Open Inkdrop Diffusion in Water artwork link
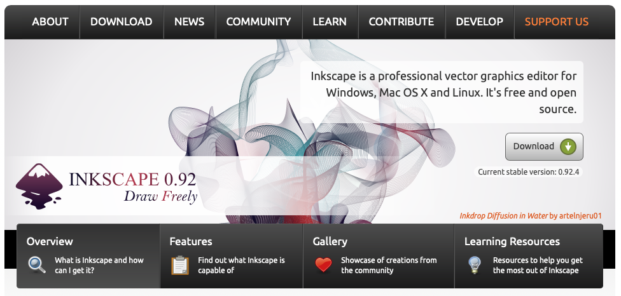 point(503,216)
